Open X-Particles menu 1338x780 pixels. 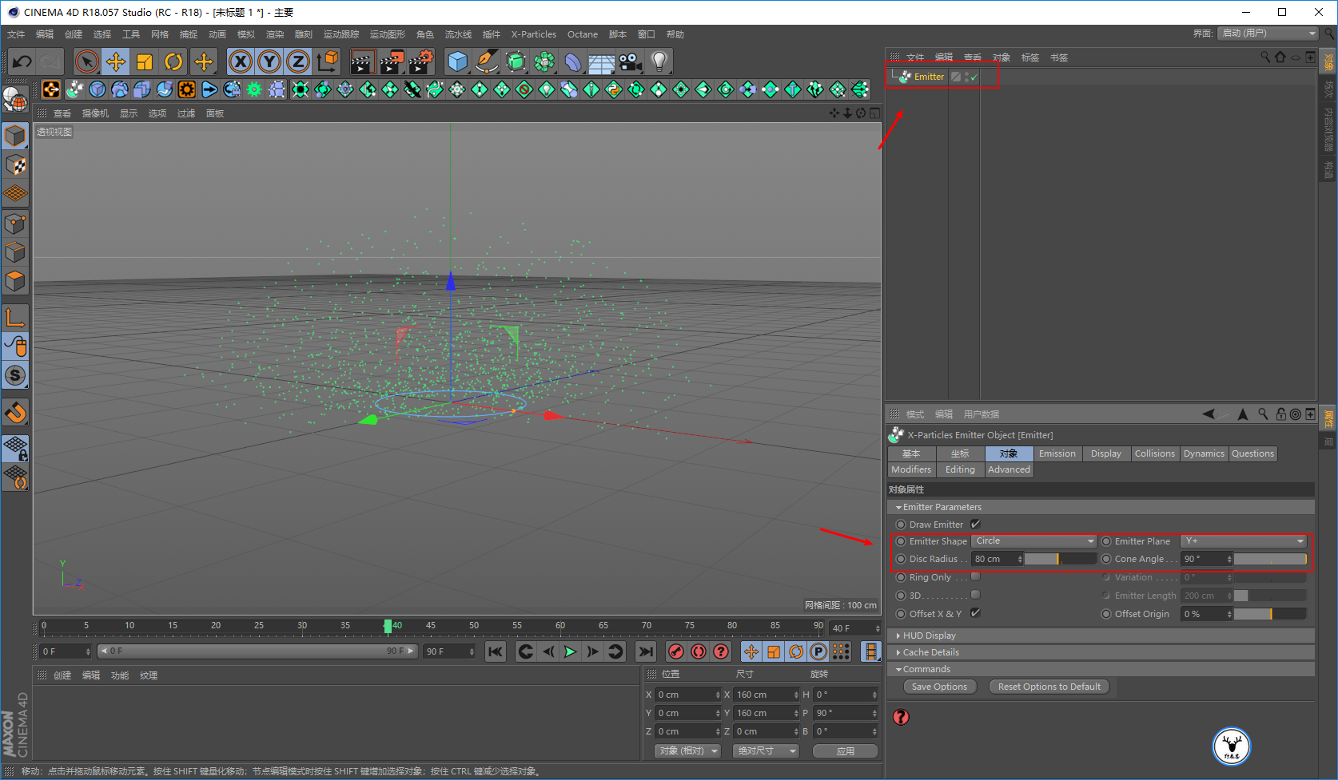[x=533, y=34]
